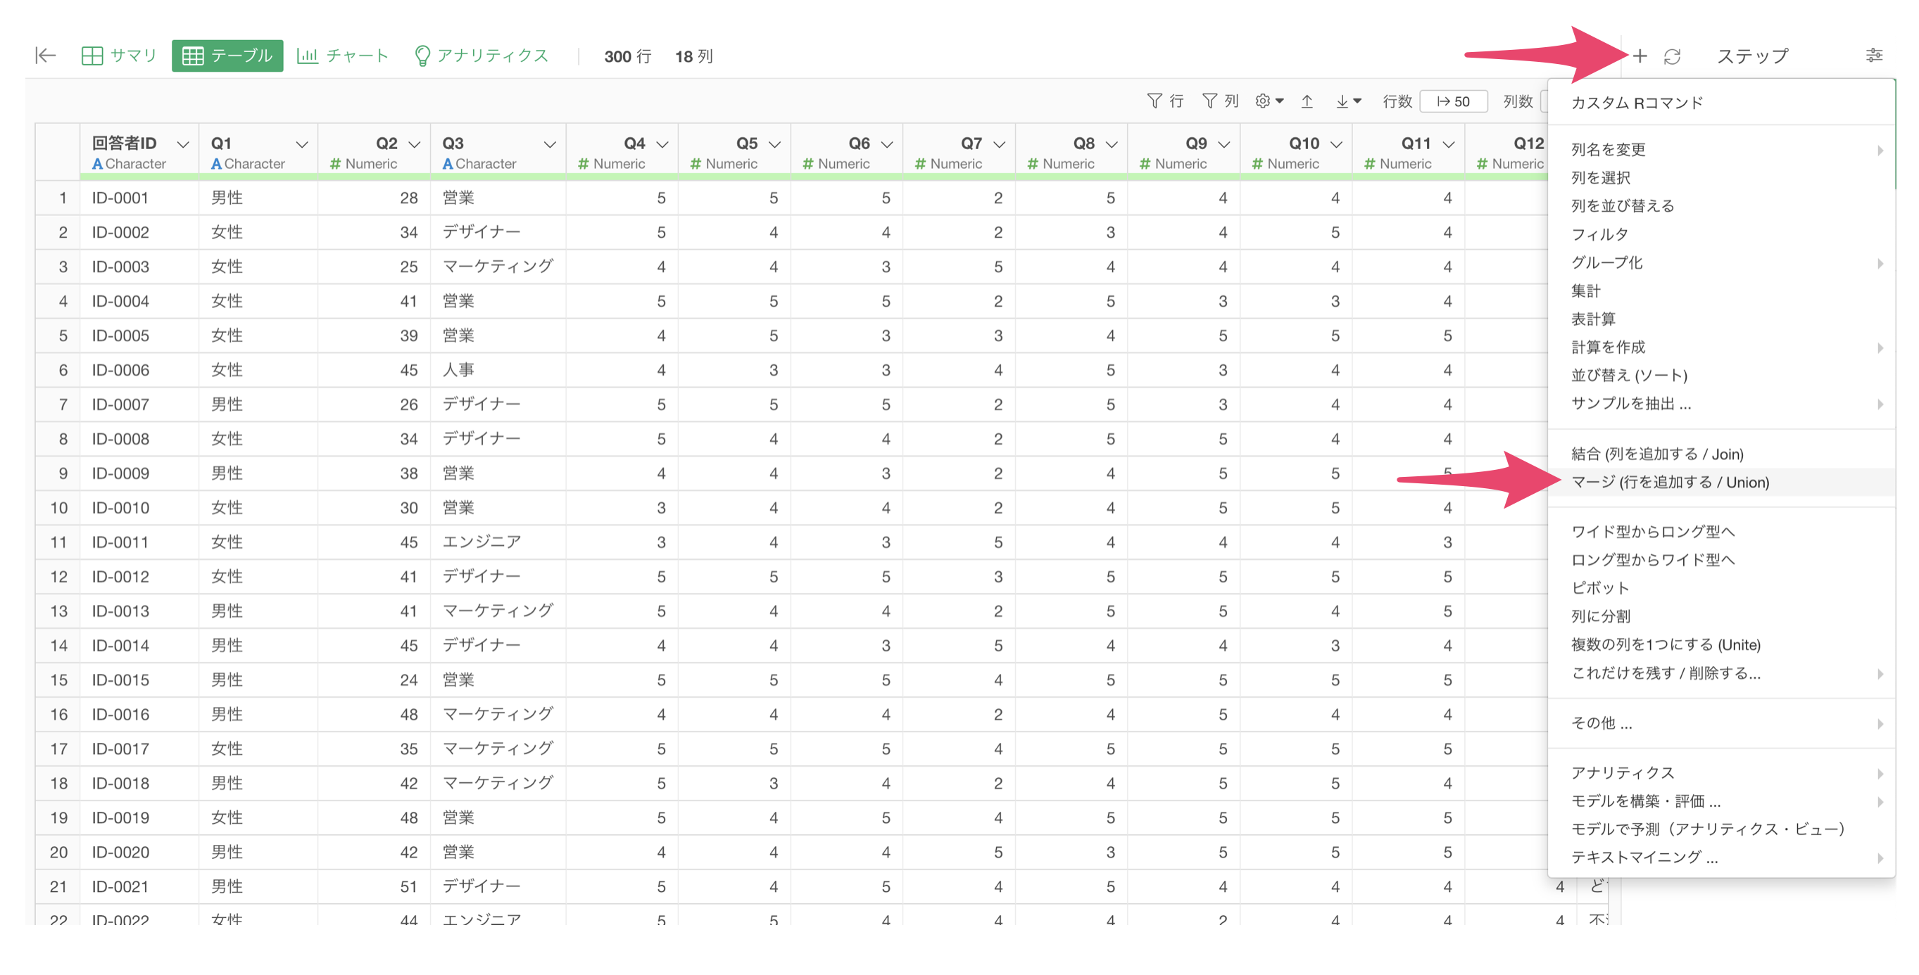Viewport: 1919px width, 975px height.
Task: Click the 人事 cell in row 6
Action: coord(498,370)
